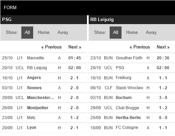This screenshot has height=136, width=175.
Task: Click the Slask Wroclaw team name
Action: point(129,88)
